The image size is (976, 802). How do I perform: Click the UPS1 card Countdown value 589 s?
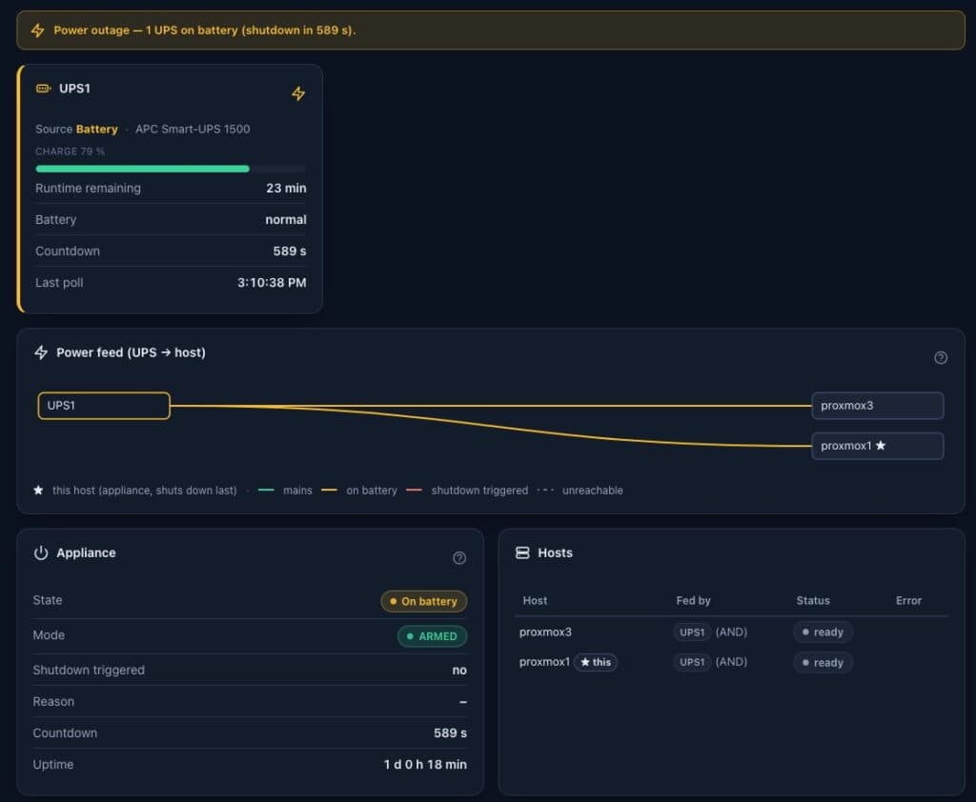(x=290, y=251)
